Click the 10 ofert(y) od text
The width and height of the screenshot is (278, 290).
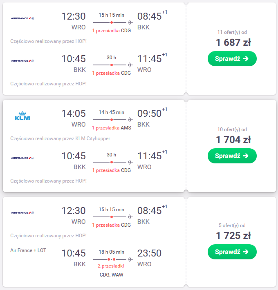pyautogui.click(x=232, y=129)
